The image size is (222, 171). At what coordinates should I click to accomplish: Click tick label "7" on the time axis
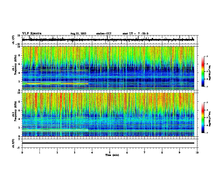pyautogui.click(x=145, y=153)
